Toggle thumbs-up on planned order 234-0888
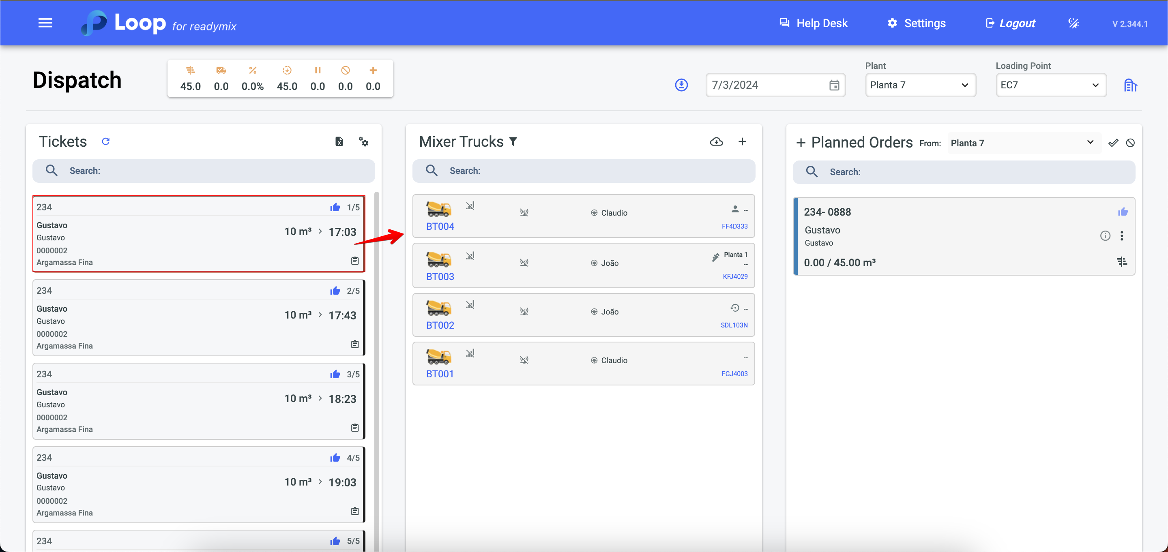This screenshot has width=1168, height=552. (x=1122, y=212)
